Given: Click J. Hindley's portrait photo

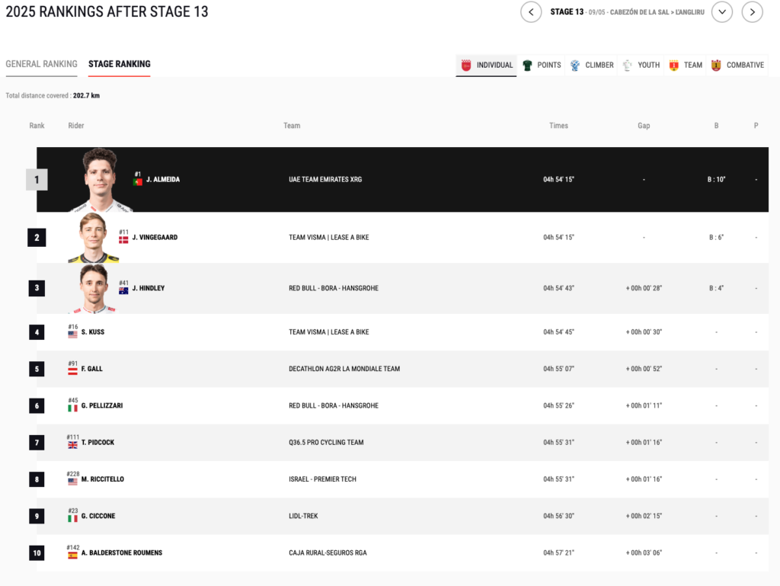Looking at the screenshot, I should click(x=94, y=288).
